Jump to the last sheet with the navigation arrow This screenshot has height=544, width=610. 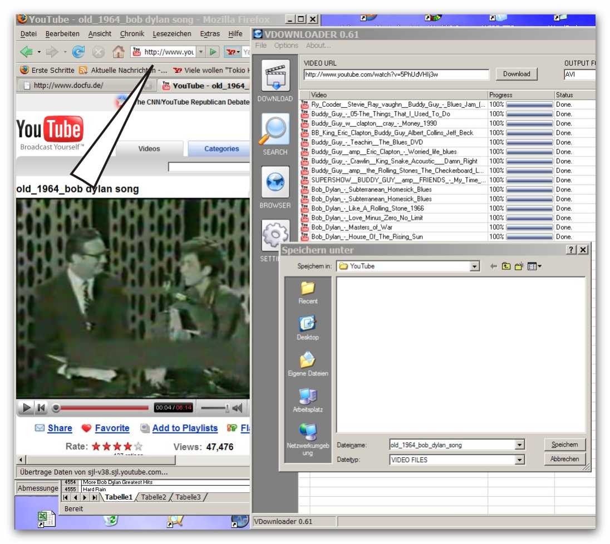pyautogui.click(x=95, y=497)
